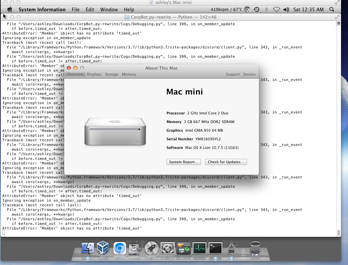Open the Wi-Fi status menu
The image size is (348, 265).
(x=276, y=10)
